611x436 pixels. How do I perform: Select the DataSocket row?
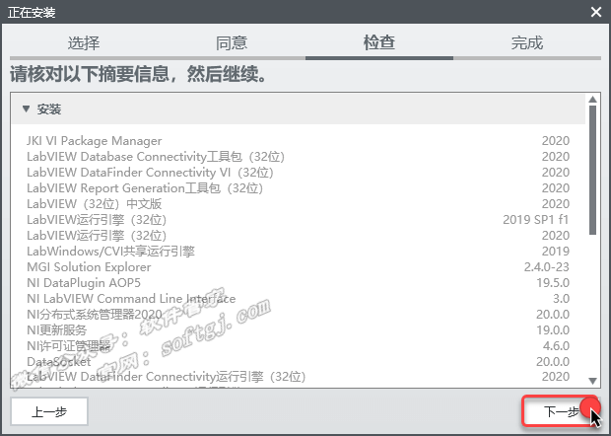tap(298, 362)
